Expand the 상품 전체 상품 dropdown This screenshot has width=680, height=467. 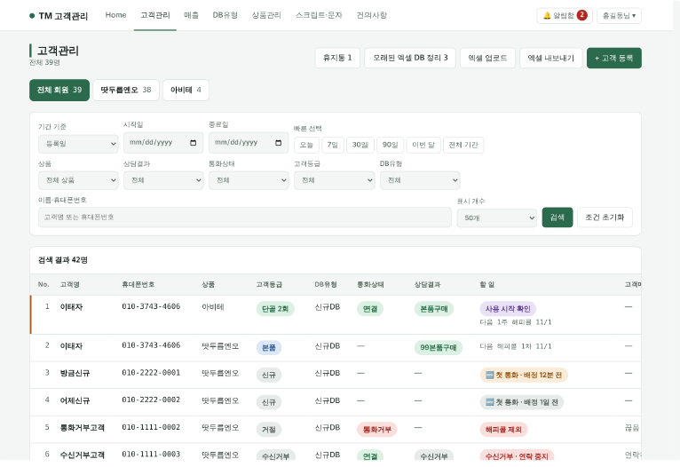point(78,180)
